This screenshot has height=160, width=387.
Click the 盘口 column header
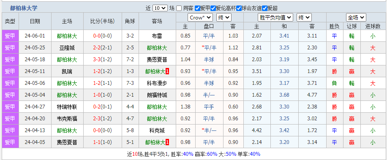[209, 26]
